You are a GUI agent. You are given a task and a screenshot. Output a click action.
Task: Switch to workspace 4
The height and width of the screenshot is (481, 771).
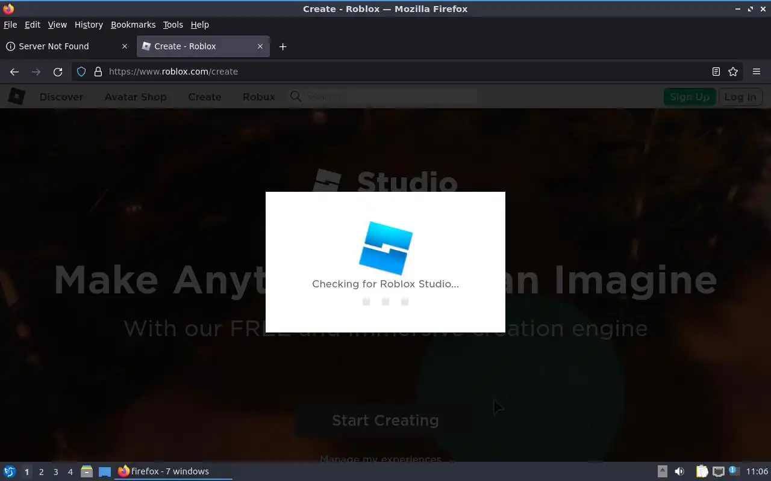70,471
